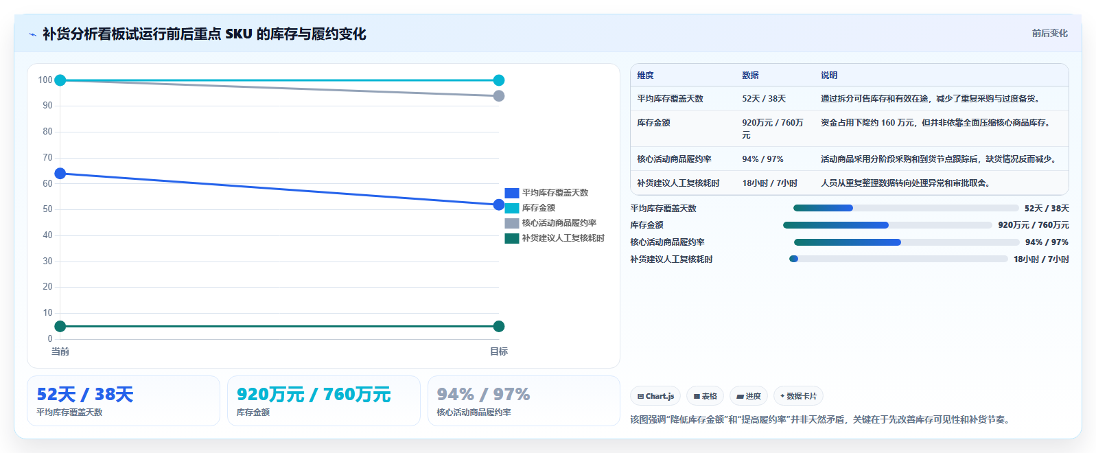Click description 人员从重复整理数据转向处理异常和审批取舍
This screenshot has height=453, width=1096.
[905, 183]
